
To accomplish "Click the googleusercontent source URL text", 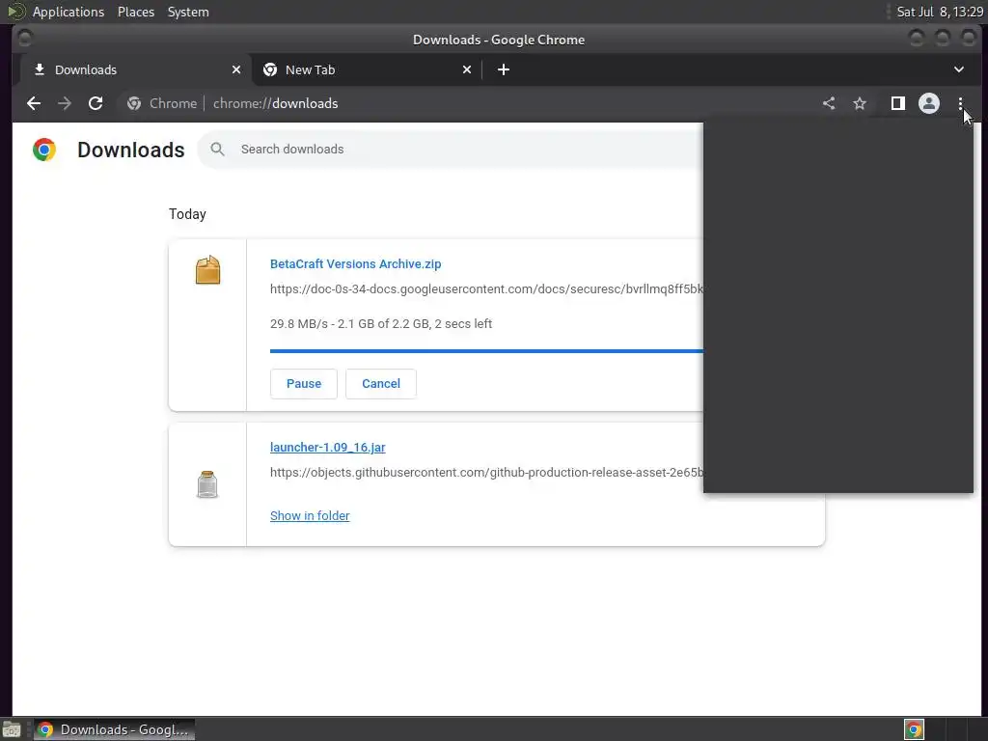I will coord(486,289).
